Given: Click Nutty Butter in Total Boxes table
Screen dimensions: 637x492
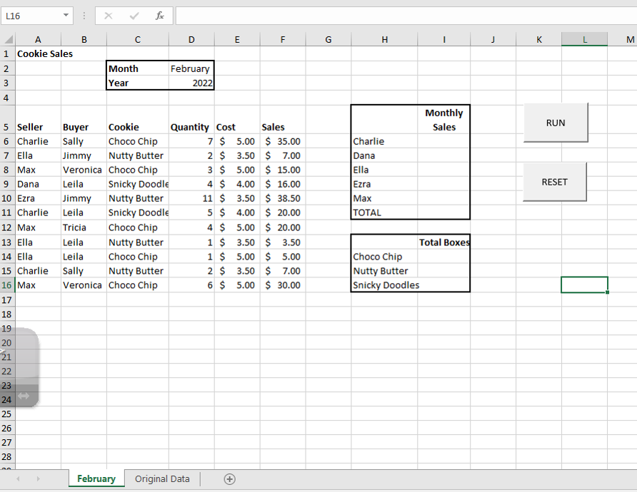Looking at the screenshot, I should pyautogui.click(x=384, y=271).
